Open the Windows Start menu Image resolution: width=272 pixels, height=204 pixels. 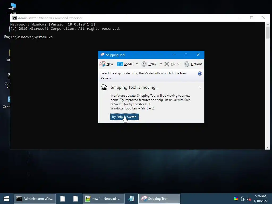[x=6, y=199]
